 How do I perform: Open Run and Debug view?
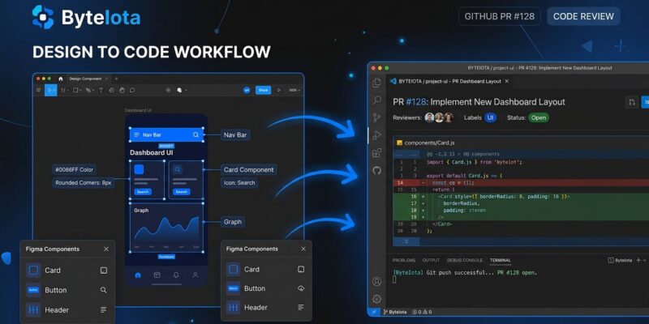(x=376, y=135)
